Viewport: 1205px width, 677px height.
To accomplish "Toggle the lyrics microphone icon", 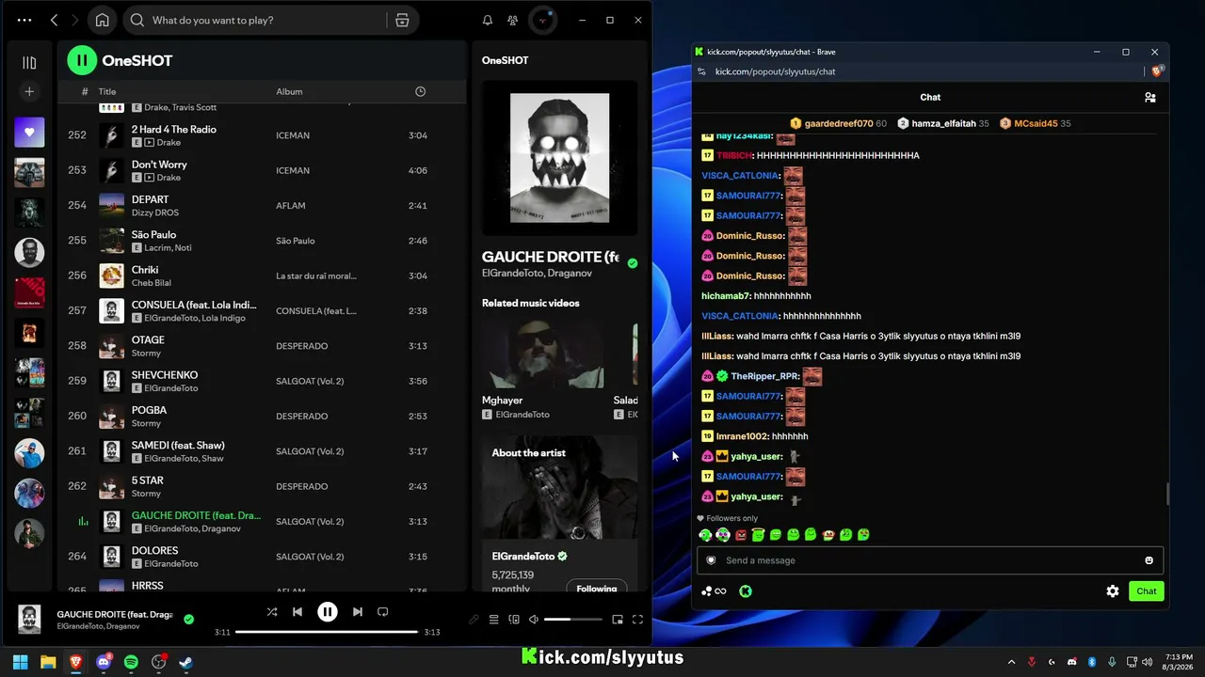I will click(x=474, y=619).
